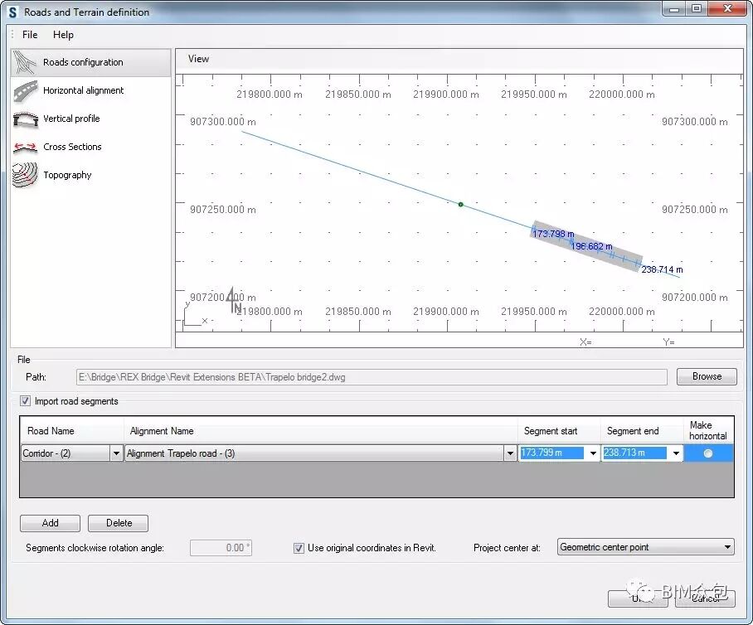The height and width of the screenshot is (625, 753).
Task: Click the Delete button
Action: (x=119, y=523)
